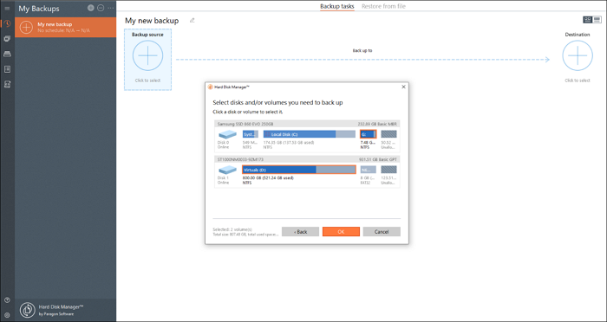Open the sidebar section below the clock icon
This screenshot has width=607, height=322.
[7, 39]
